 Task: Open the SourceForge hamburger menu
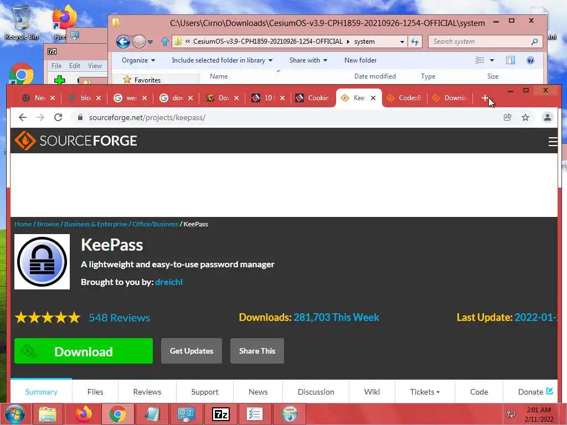(553, 141)
